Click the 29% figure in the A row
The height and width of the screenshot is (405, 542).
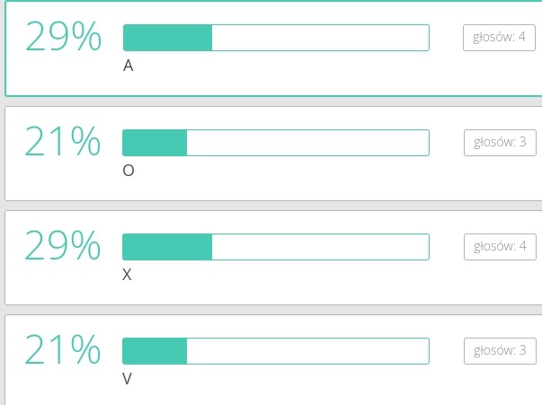click(x=63, y=38)
